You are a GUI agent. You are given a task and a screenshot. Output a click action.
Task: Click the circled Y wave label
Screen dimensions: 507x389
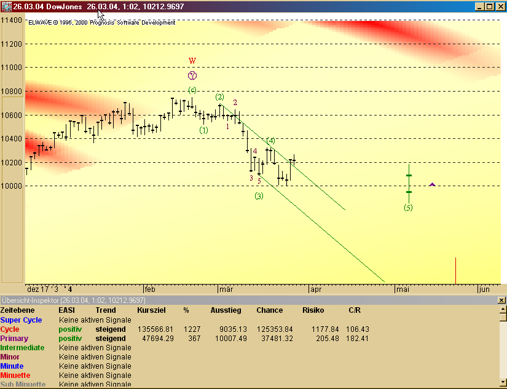[192, 76]
